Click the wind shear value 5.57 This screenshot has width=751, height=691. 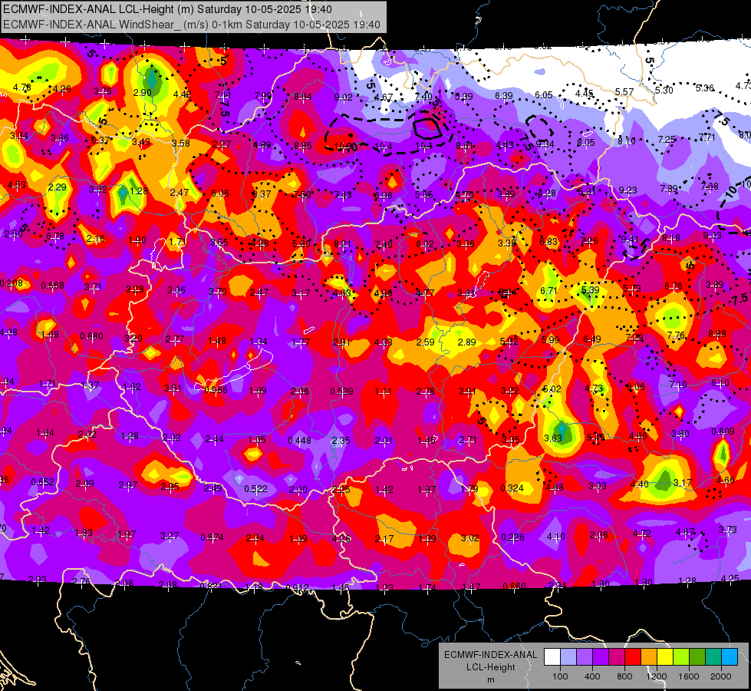click(x=624, y=91)
